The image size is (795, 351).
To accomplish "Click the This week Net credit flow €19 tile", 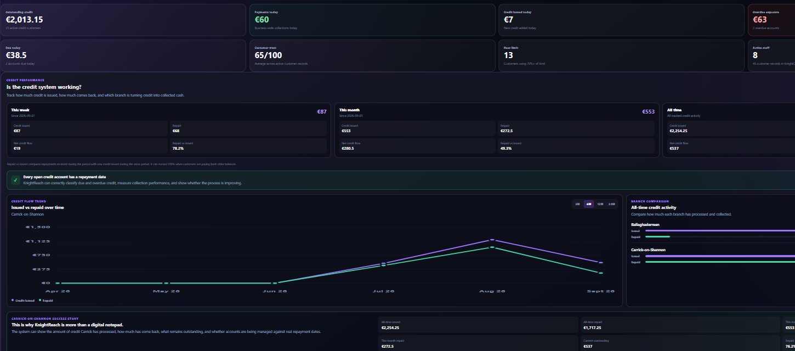I will pos(89,146).
